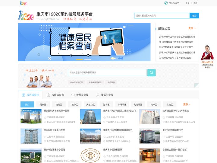The width and height of the screenshot is (217, 163).
Task: Click the customer service 023-96320 widget
Action: pyautogui.click(x=207, y=57)
